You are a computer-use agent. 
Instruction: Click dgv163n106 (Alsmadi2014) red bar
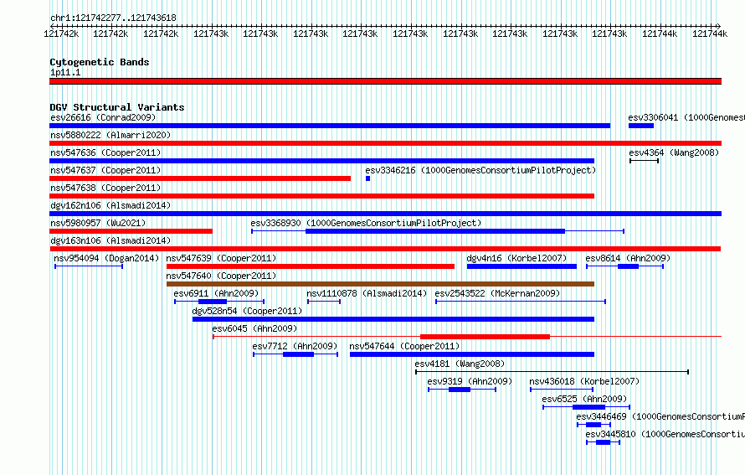385,249
